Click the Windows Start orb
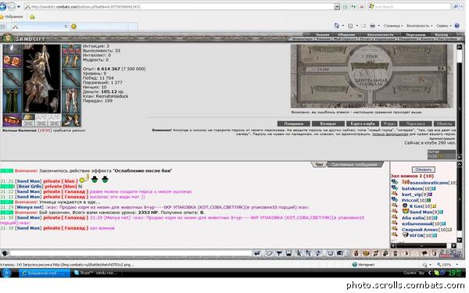 tap(6, 273)
